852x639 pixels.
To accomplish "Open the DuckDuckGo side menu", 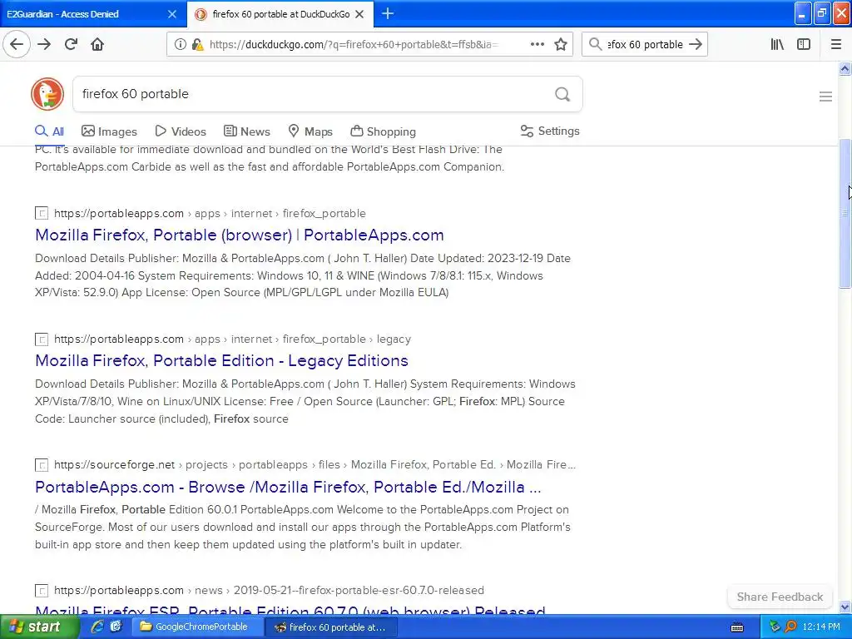I will pyautogui.click(x=825, y=97).
